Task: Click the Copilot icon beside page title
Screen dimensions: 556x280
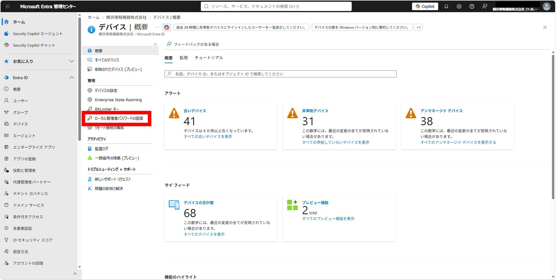Action: coord(166,28)
